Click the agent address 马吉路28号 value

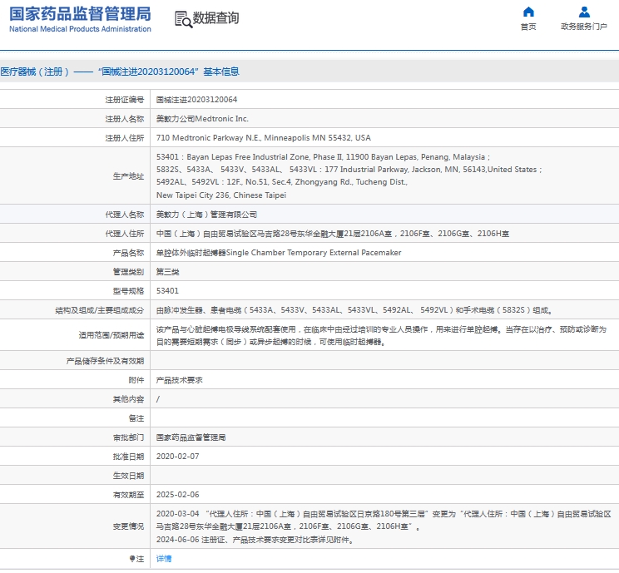coord(333,234)
